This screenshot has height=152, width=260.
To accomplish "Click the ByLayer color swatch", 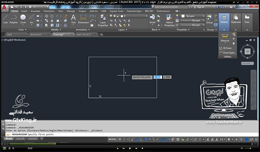I will coord(183,16).
